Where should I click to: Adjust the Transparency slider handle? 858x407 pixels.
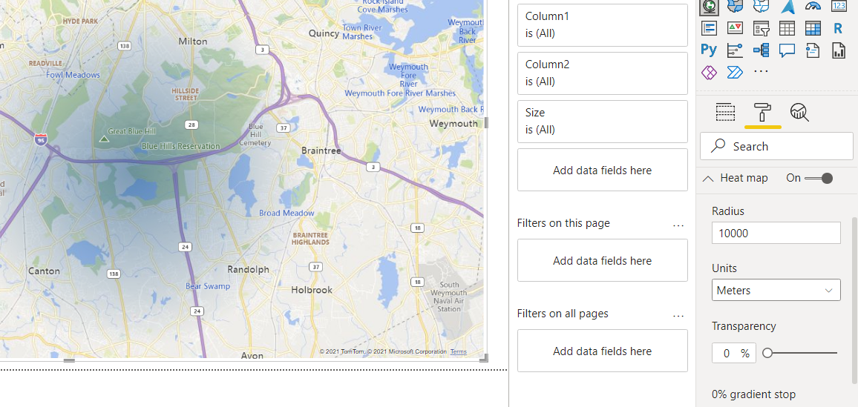pos(767,353)
